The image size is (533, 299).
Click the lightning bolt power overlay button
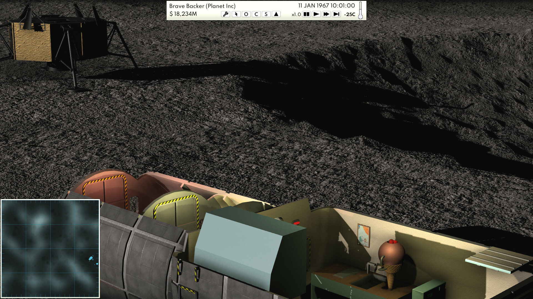[x=236, y=14]
